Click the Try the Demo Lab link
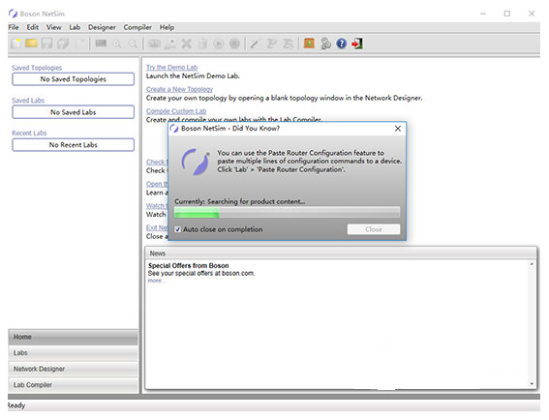 click(x=172, y=67)
